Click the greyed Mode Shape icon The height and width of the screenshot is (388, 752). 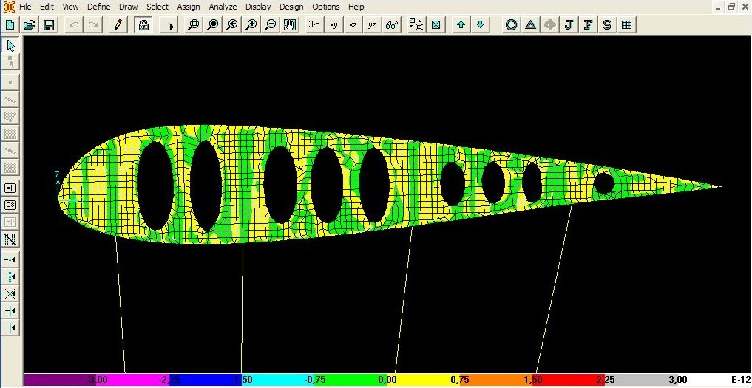click(549, 24)
